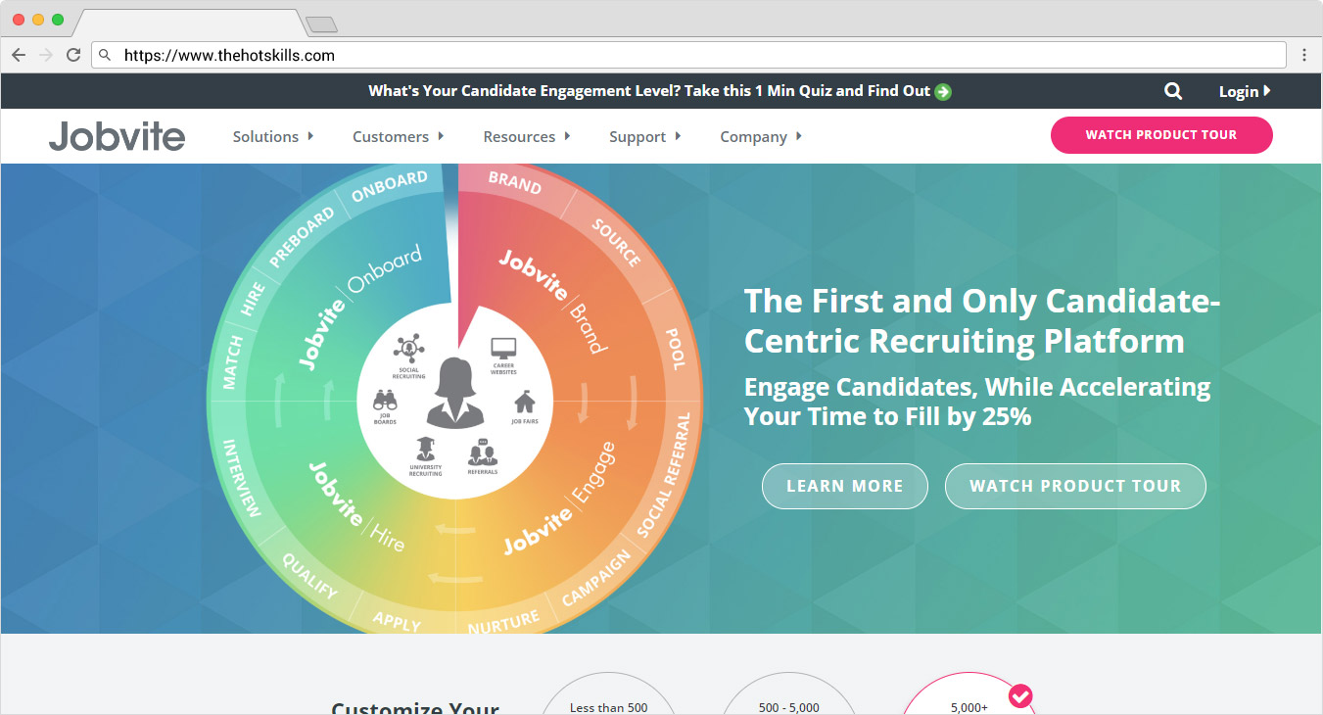The width and height of the screenshot is (1323, 715).
Task: Select the 5,000+ option circle
Action: tap(969, 693)
